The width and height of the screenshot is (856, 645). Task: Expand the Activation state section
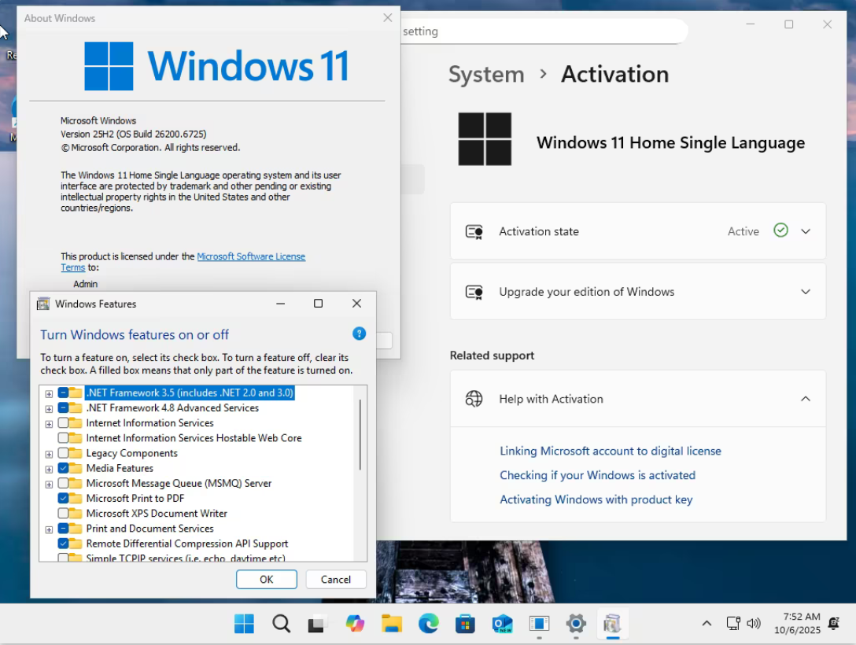point(805,231)
